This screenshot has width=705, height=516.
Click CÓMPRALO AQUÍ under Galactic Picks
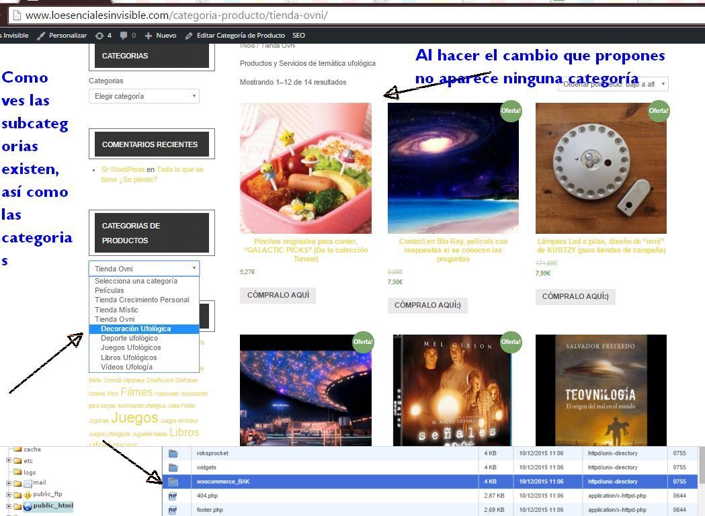(278, 296)
